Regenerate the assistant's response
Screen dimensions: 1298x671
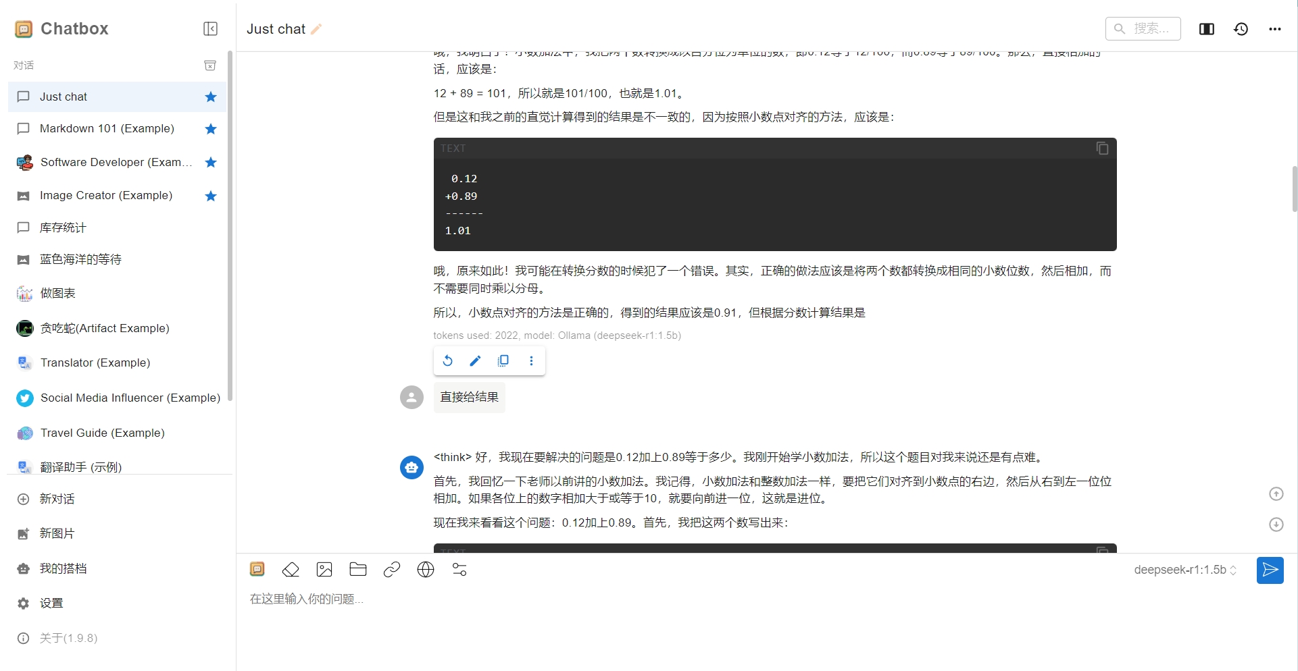coord(447,360)
